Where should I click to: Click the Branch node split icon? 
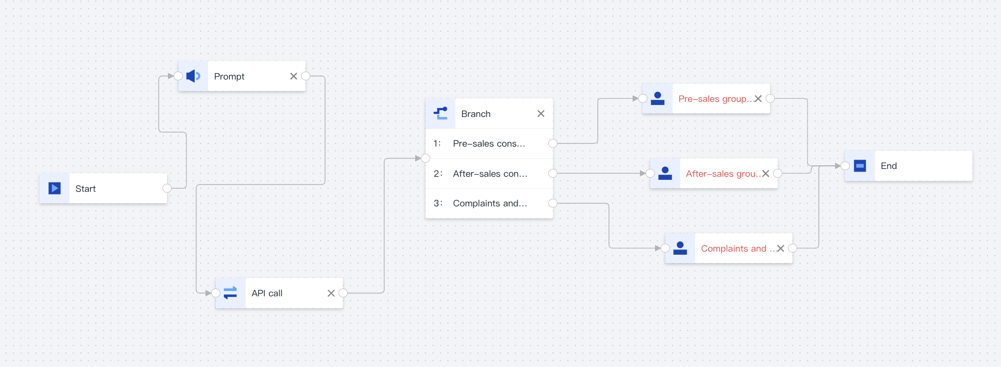click(440, 113)
